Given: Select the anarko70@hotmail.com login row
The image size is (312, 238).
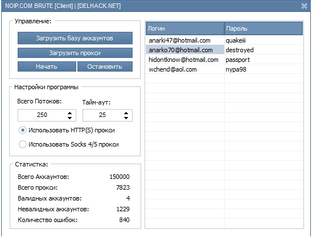Looking at the screenshot, I should [x=185, y=50].
